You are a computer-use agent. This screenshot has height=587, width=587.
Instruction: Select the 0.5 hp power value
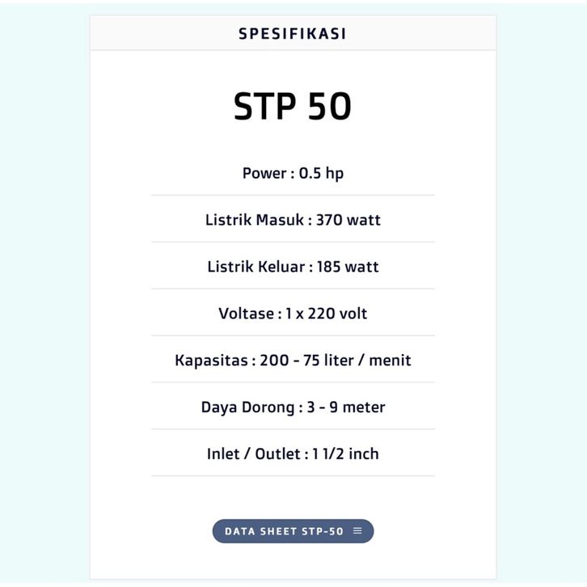(x=321, y=173)
